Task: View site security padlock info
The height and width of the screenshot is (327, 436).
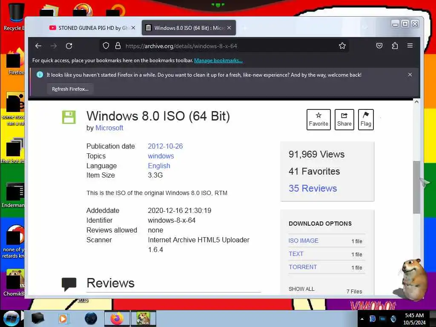Action: (118, 46)
